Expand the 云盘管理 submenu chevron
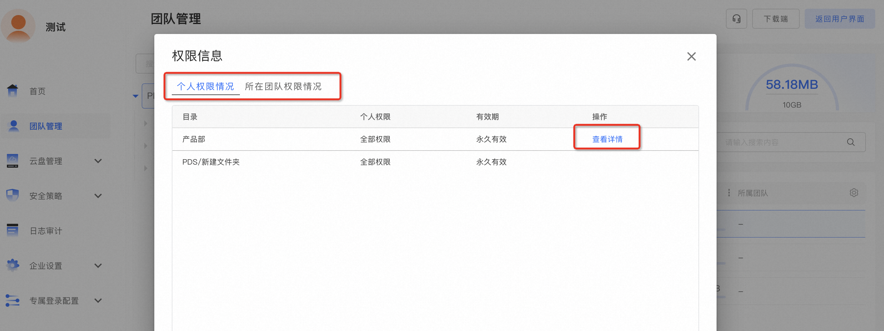 tap(98, 161)
